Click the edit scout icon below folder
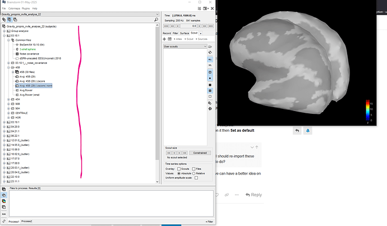 [210, 53]
